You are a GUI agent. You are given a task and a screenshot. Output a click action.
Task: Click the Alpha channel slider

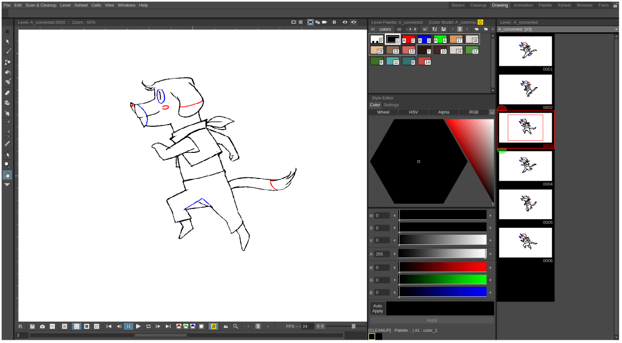(443, 253)
